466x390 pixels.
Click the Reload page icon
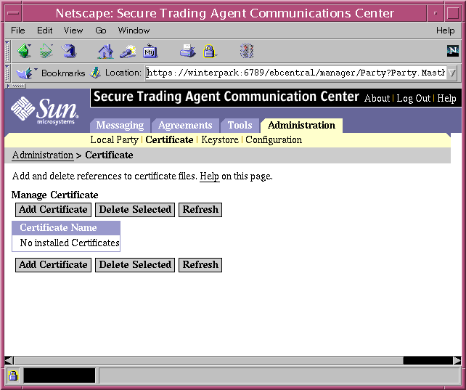tap(69, 51)
